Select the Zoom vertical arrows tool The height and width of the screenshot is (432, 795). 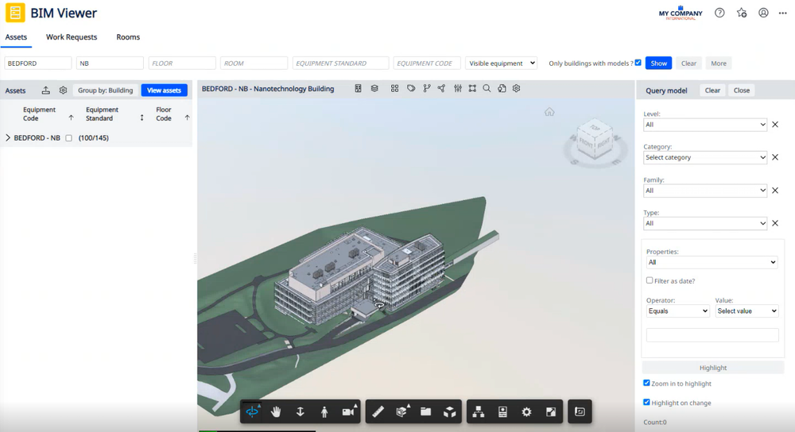point(301,411)
